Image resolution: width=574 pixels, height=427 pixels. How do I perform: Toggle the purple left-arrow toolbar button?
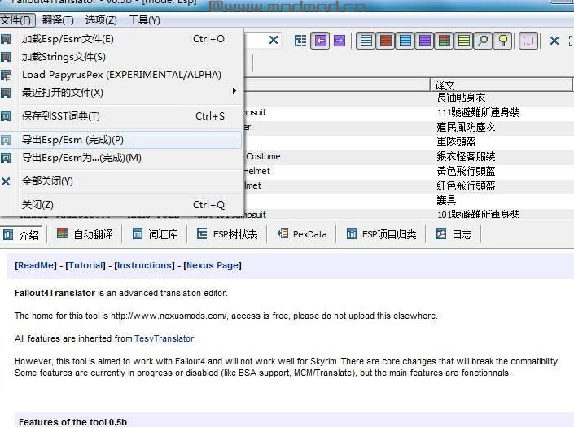(320, 41)
